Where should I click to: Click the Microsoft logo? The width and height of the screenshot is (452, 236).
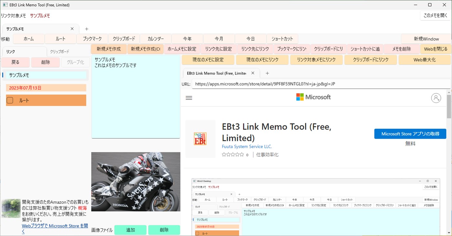(312, 97)
